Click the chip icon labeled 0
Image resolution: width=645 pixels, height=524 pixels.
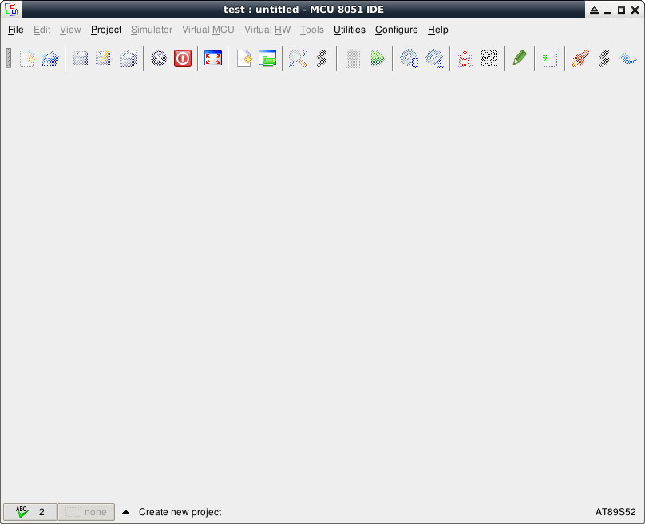pyautogui.click(x=410, y=58)
